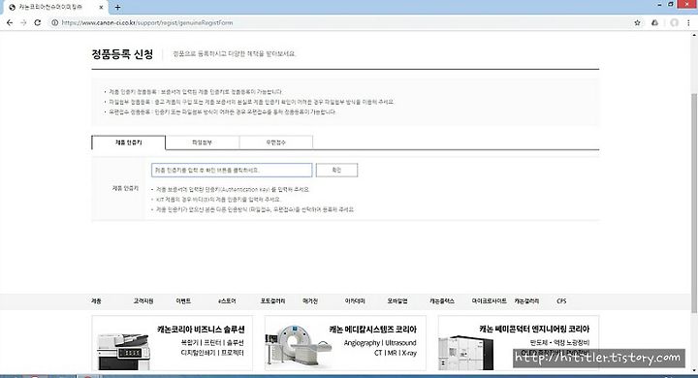Open a new tab with plus button
Image resolution: width=698 pixels, height=378 pixels.
tap(117, 8)
